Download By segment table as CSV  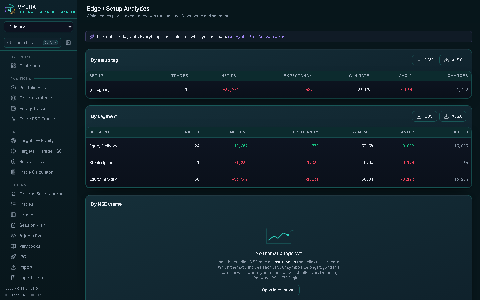(x=425, y=116)
